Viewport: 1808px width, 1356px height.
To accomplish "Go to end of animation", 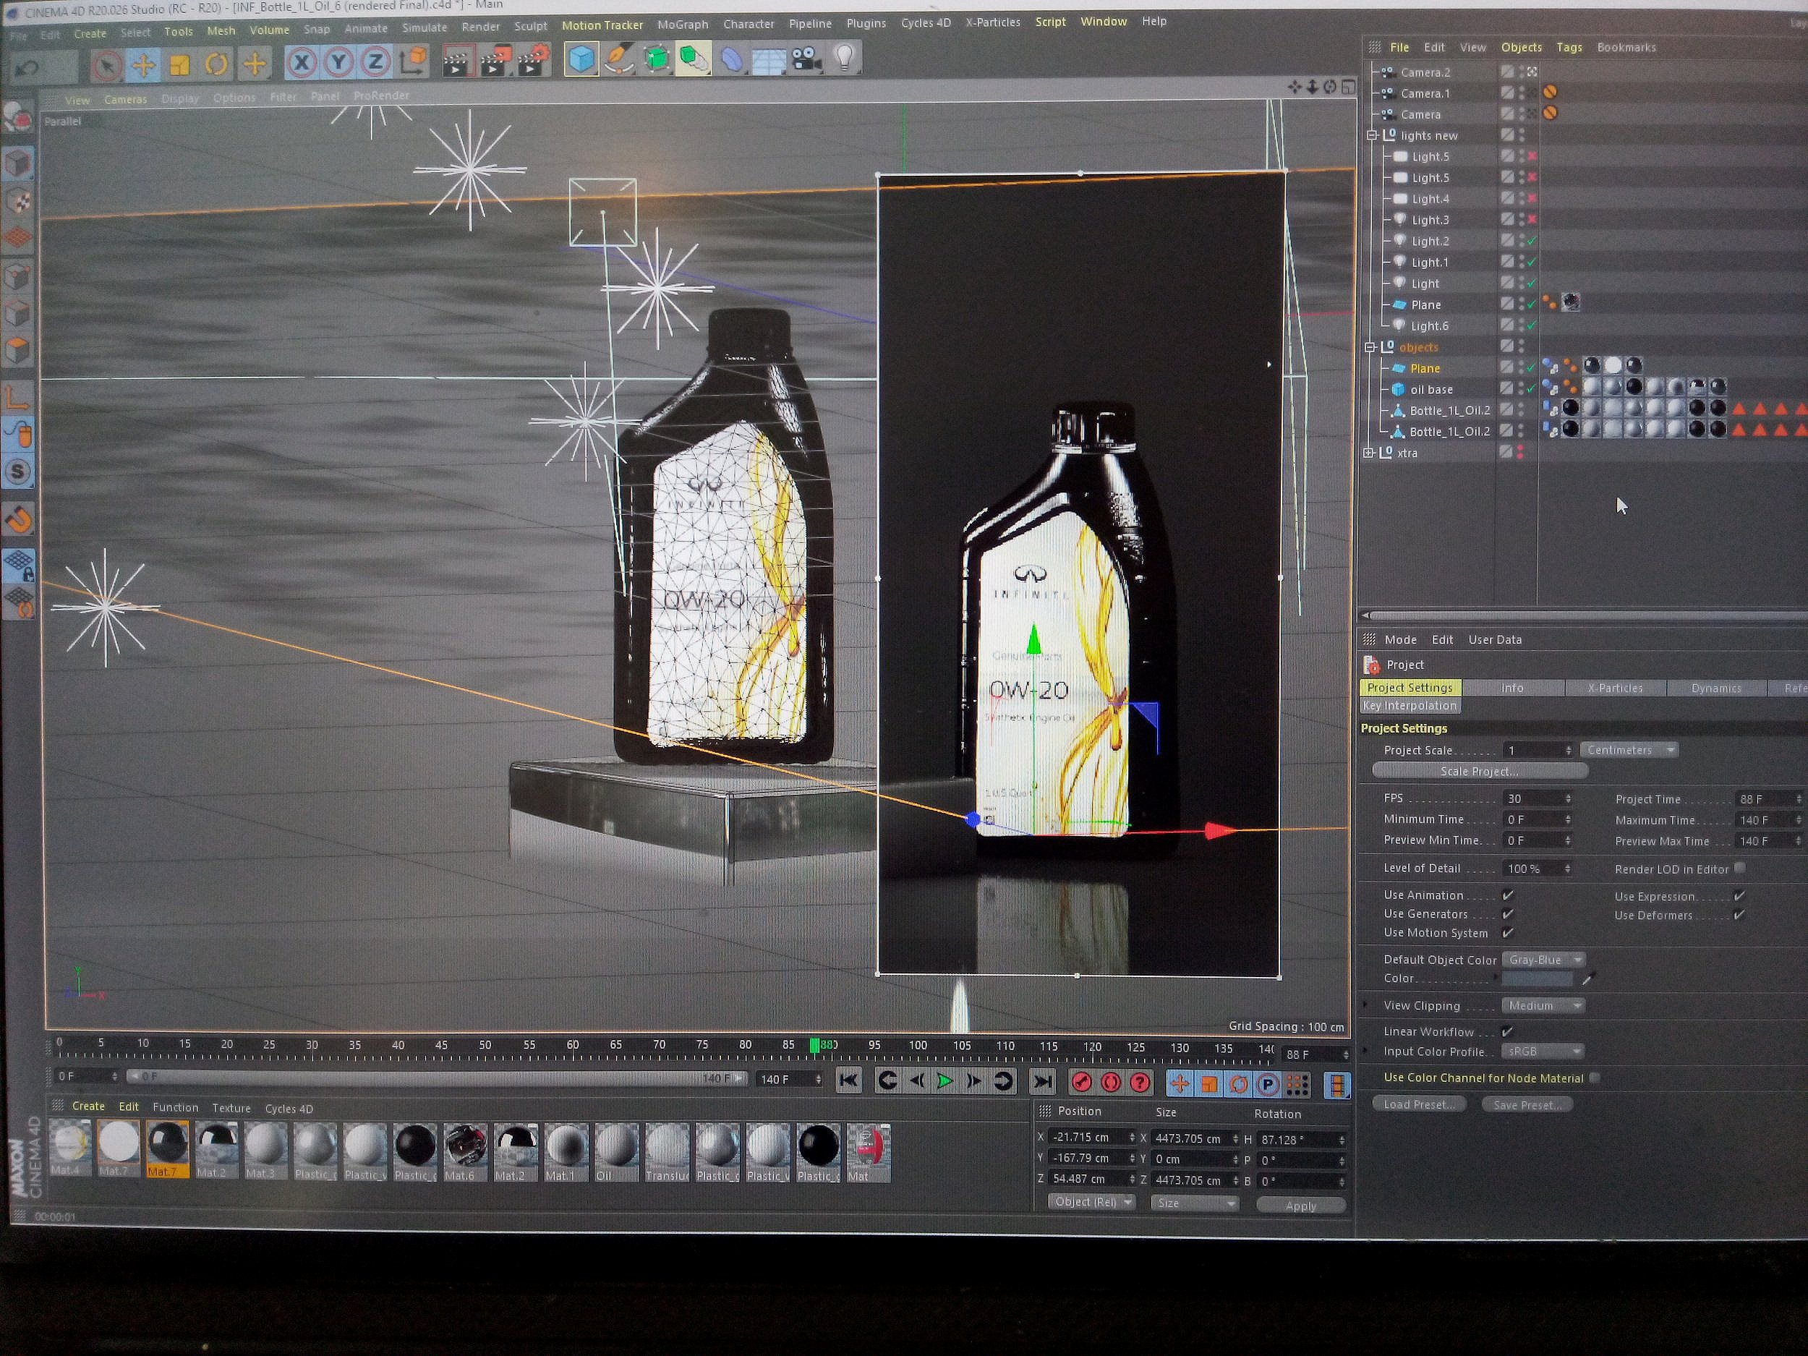I will pos(1043,1082).
